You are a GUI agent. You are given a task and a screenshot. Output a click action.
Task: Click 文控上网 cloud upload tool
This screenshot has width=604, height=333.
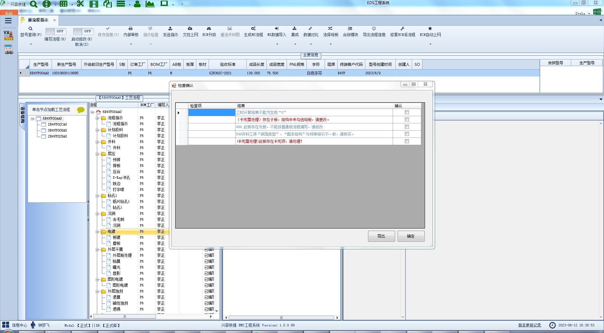(190, 32)
